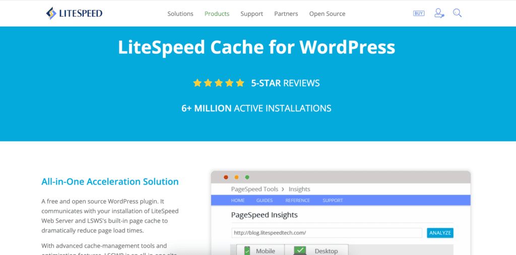Click the five yellow stars rating
The width and height of the screenshot is (516, 255).
point(219,83)
